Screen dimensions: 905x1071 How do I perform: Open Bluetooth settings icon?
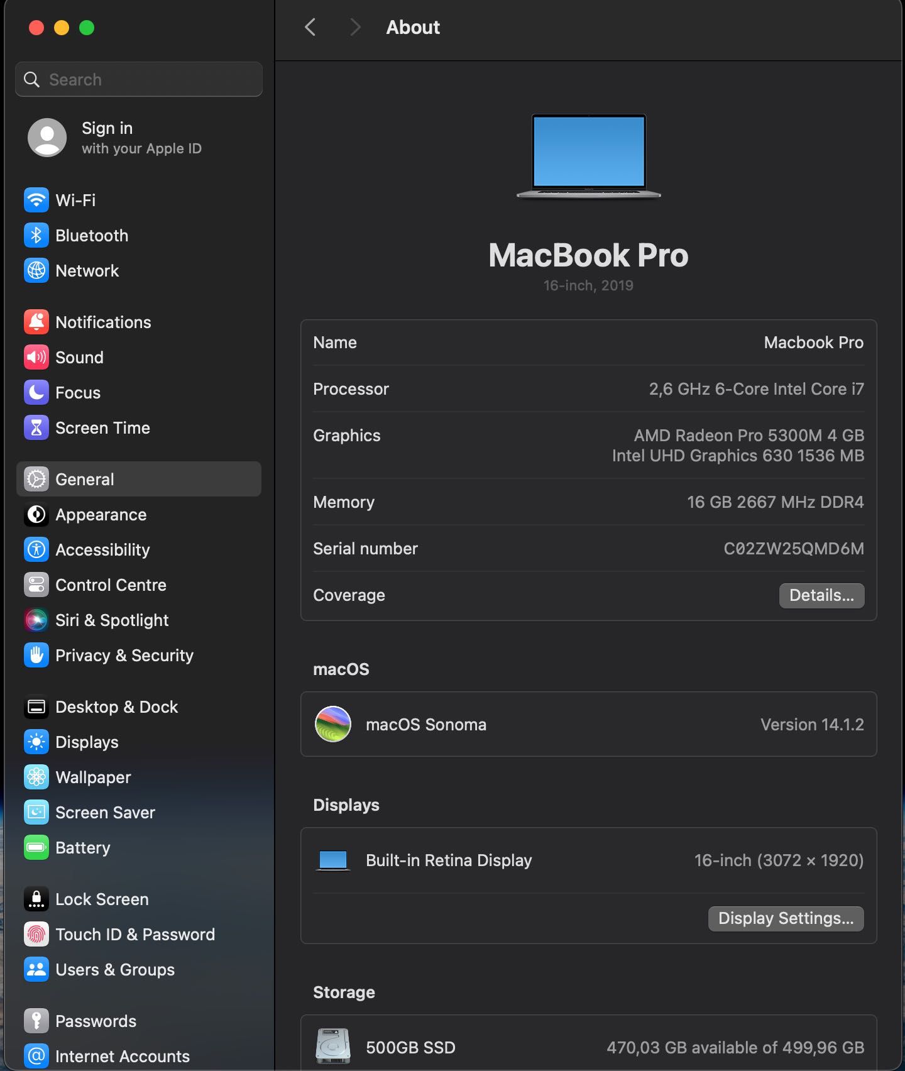tap(36, 236)
